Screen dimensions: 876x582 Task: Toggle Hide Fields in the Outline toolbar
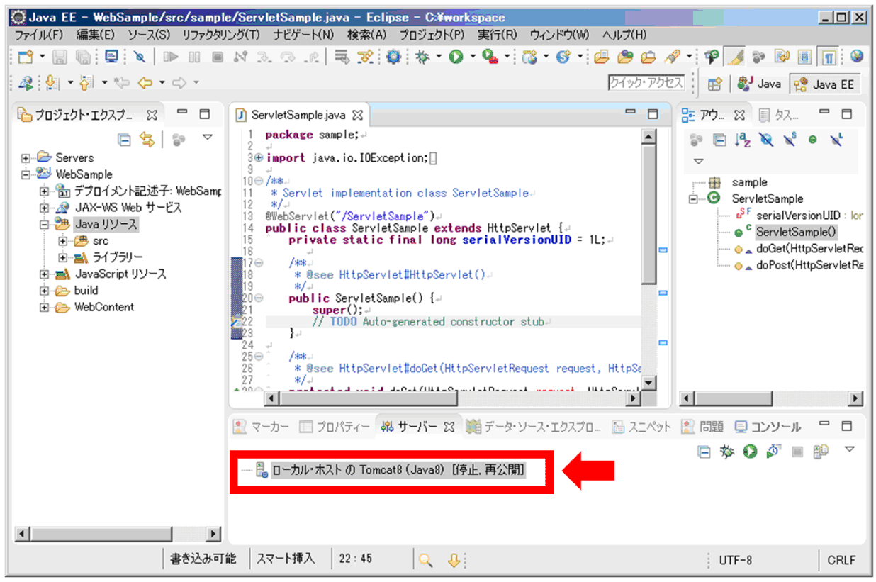(x=766, y=140)
